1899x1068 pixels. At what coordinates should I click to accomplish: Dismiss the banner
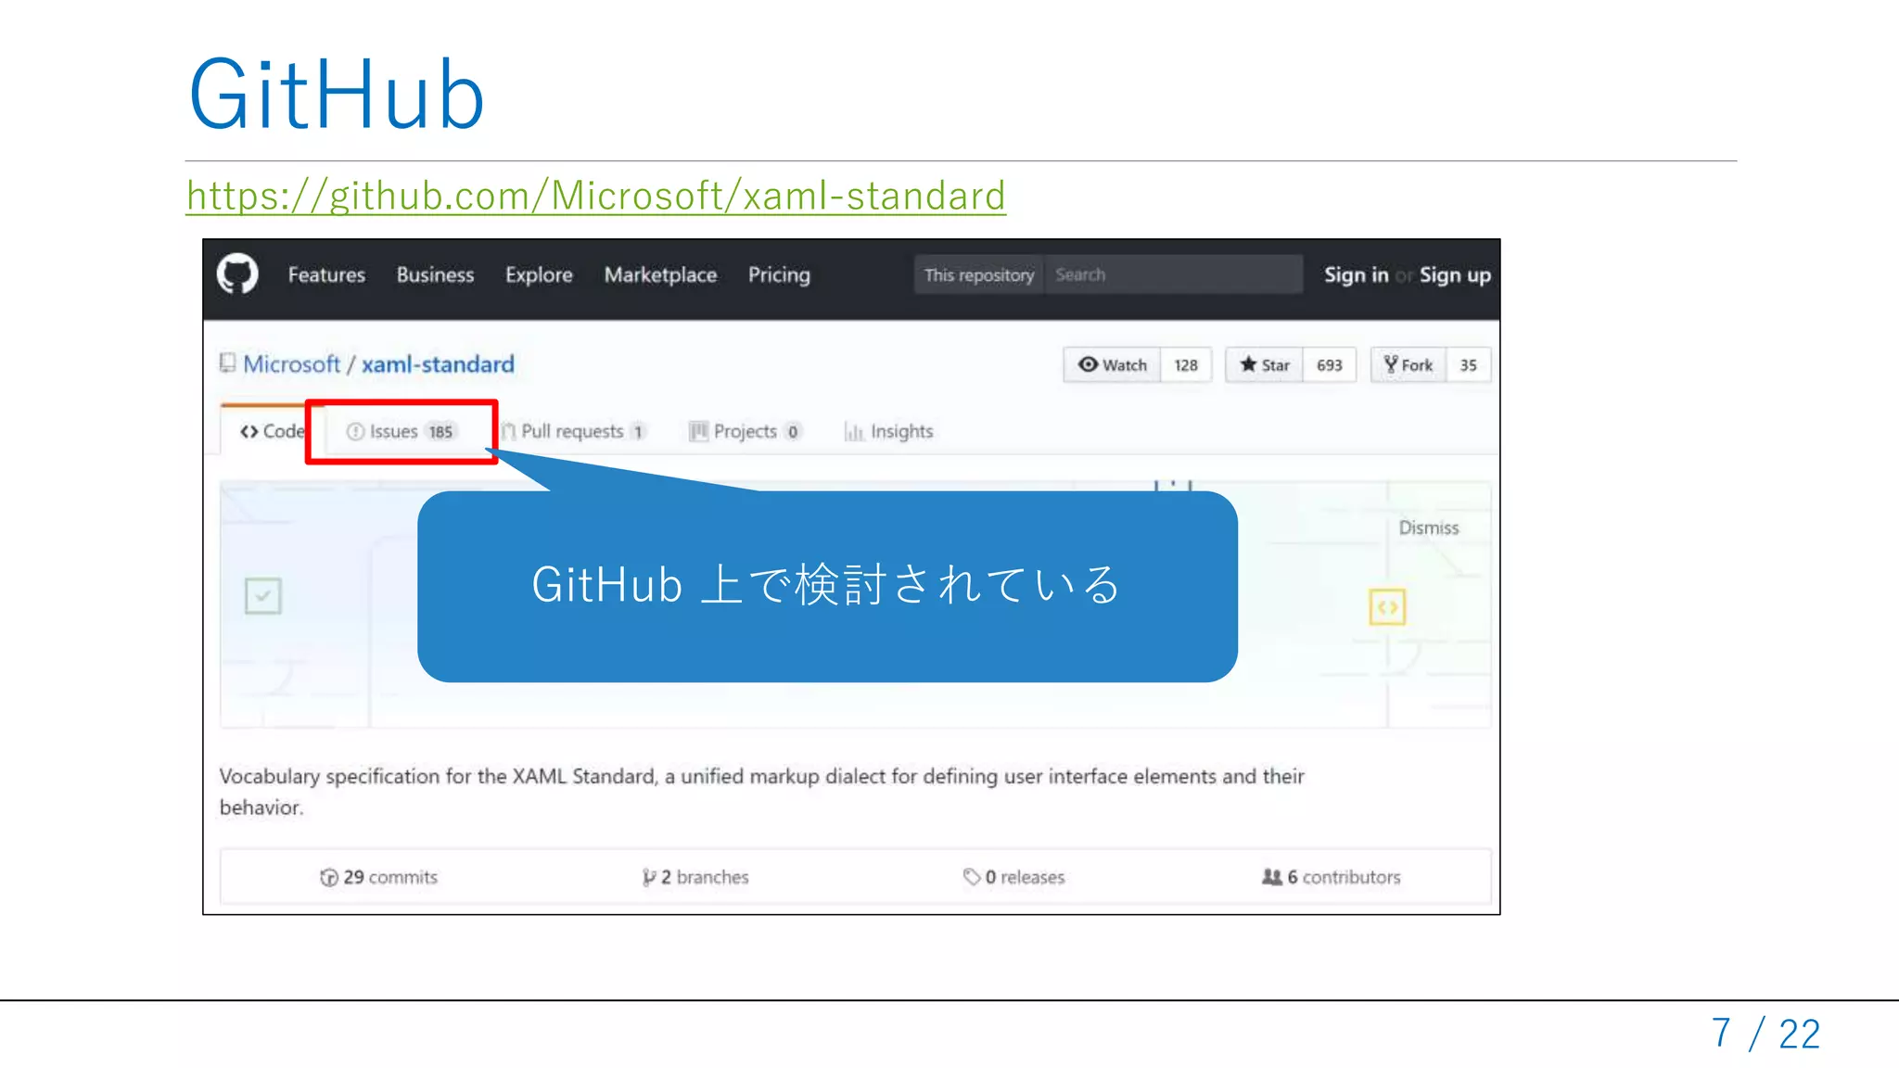click(x=1428, y=528)
